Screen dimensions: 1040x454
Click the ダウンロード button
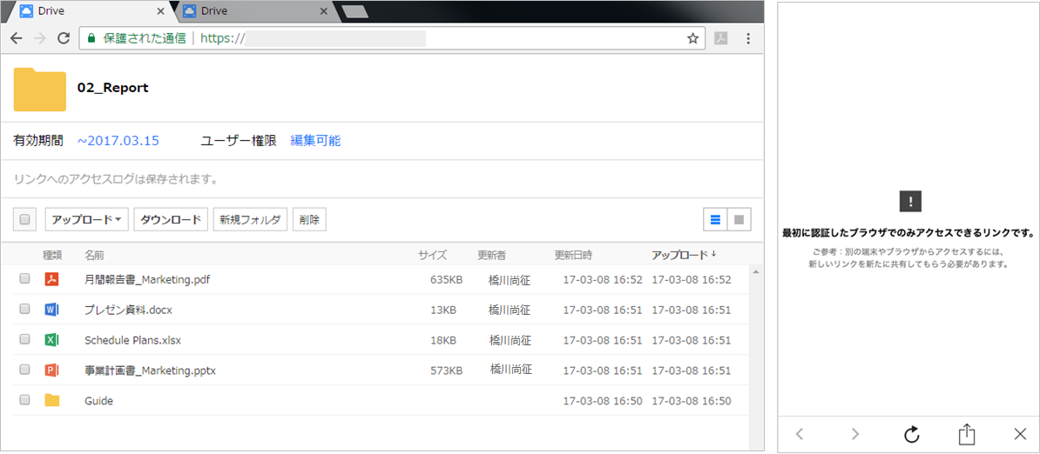(x=171, y=219)
